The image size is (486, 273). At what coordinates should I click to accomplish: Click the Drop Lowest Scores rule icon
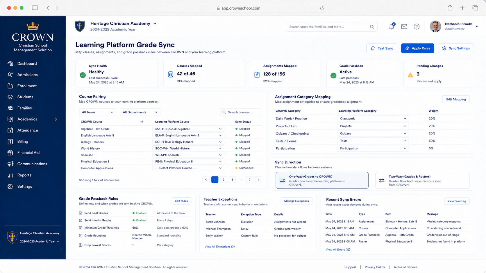pos(81,245)
